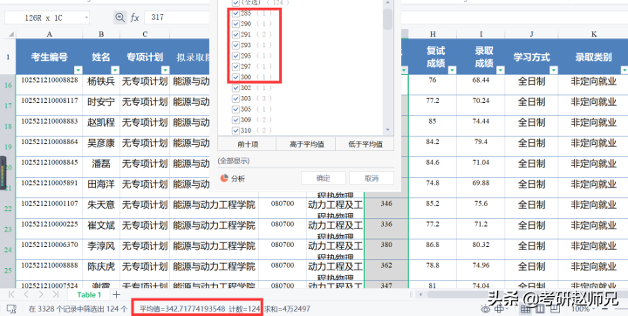Toggle the 297 filter checkbox
The image size is (628, 316).
point(235,66)
